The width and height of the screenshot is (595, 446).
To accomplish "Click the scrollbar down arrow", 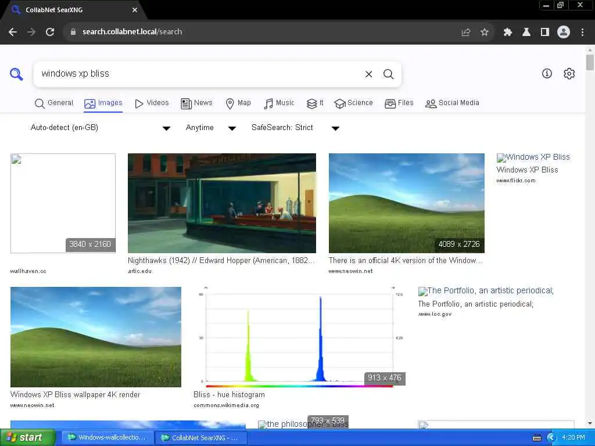I will [590, 423].
